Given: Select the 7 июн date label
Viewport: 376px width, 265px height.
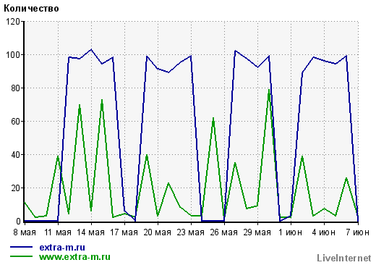Looking at the screenshot, I should pyautogui.click(x=358, y=232).
